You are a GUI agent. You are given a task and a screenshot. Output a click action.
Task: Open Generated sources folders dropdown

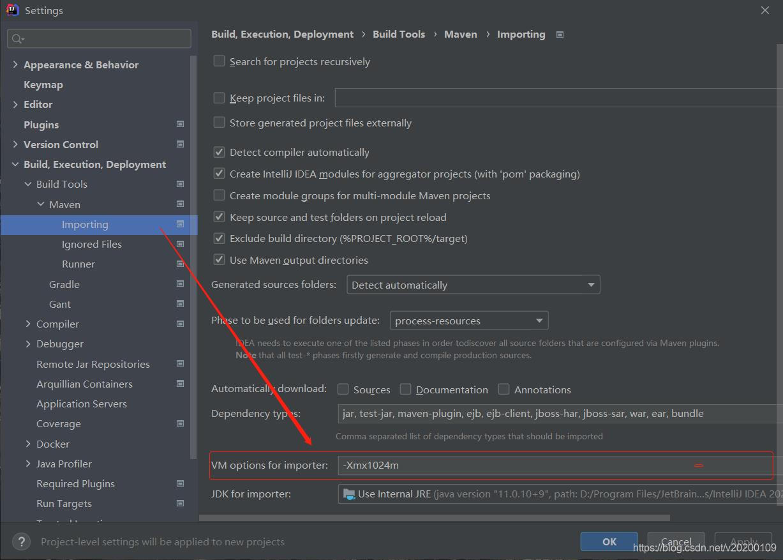473,285
